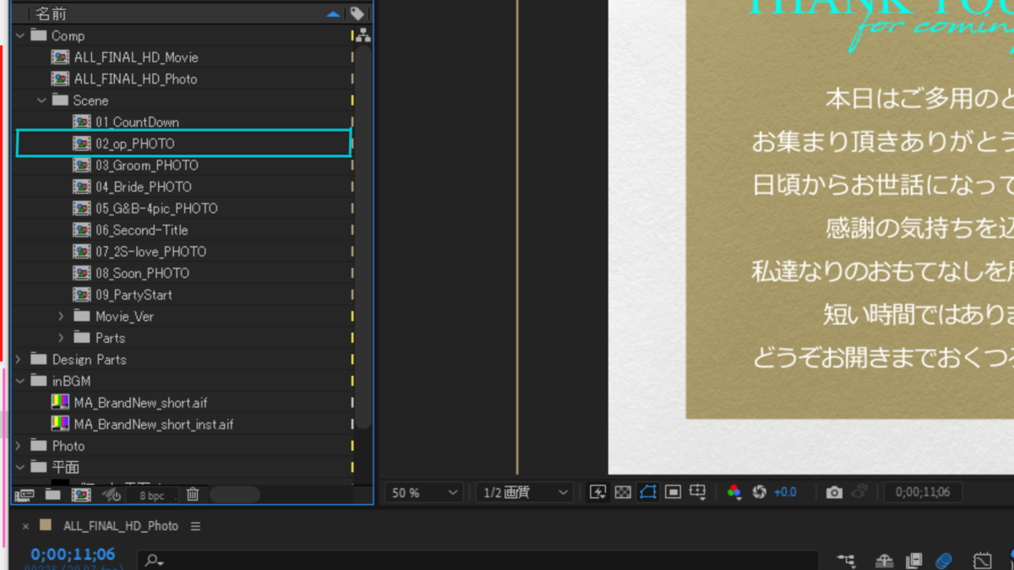Collapse the 平面 folder
Image resolution: width=1014 pixels, height=570 pixels.
(19, 467)
